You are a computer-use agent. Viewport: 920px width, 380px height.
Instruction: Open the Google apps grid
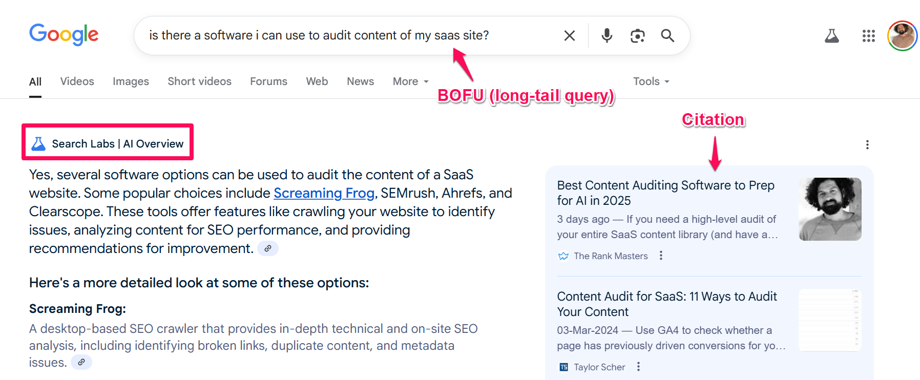coord(869,36)
